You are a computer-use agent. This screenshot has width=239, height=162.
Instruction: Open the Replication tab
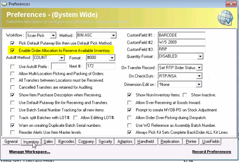[170, 142]
